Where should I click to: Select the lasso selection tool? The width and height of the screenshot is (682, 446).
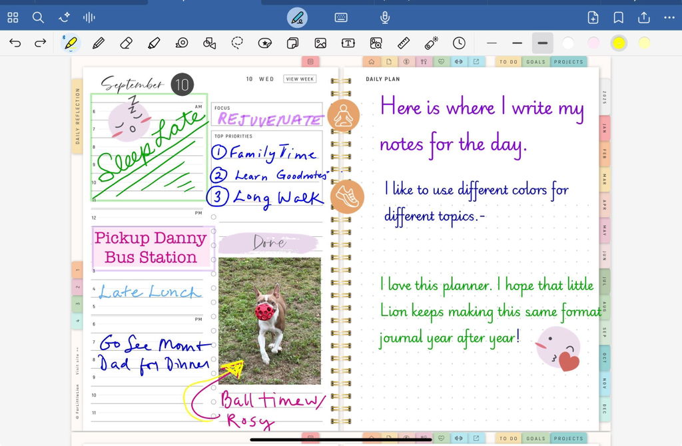(x=237, y=43)
